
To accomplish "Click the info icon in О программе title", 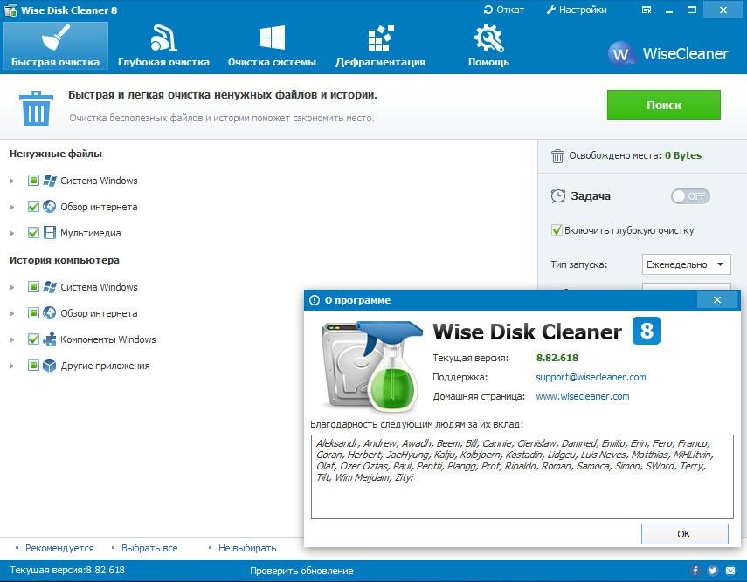I will 315,300.
